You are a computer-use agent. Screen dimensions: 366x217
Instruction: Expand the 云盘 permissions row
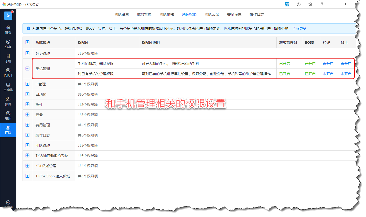click(27, 115)
